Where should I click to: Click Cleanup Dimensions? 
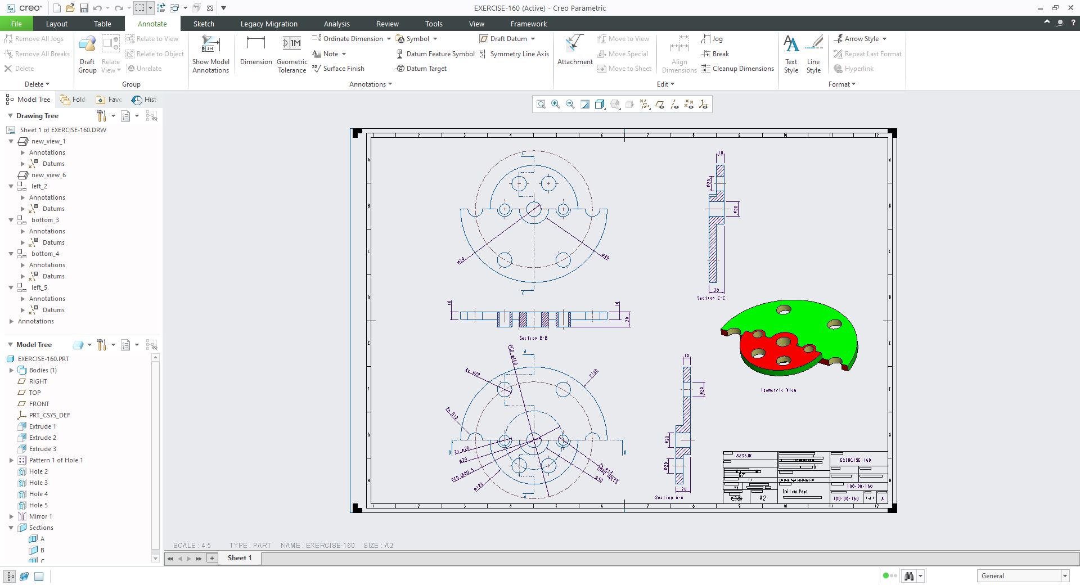pos(737,69)
